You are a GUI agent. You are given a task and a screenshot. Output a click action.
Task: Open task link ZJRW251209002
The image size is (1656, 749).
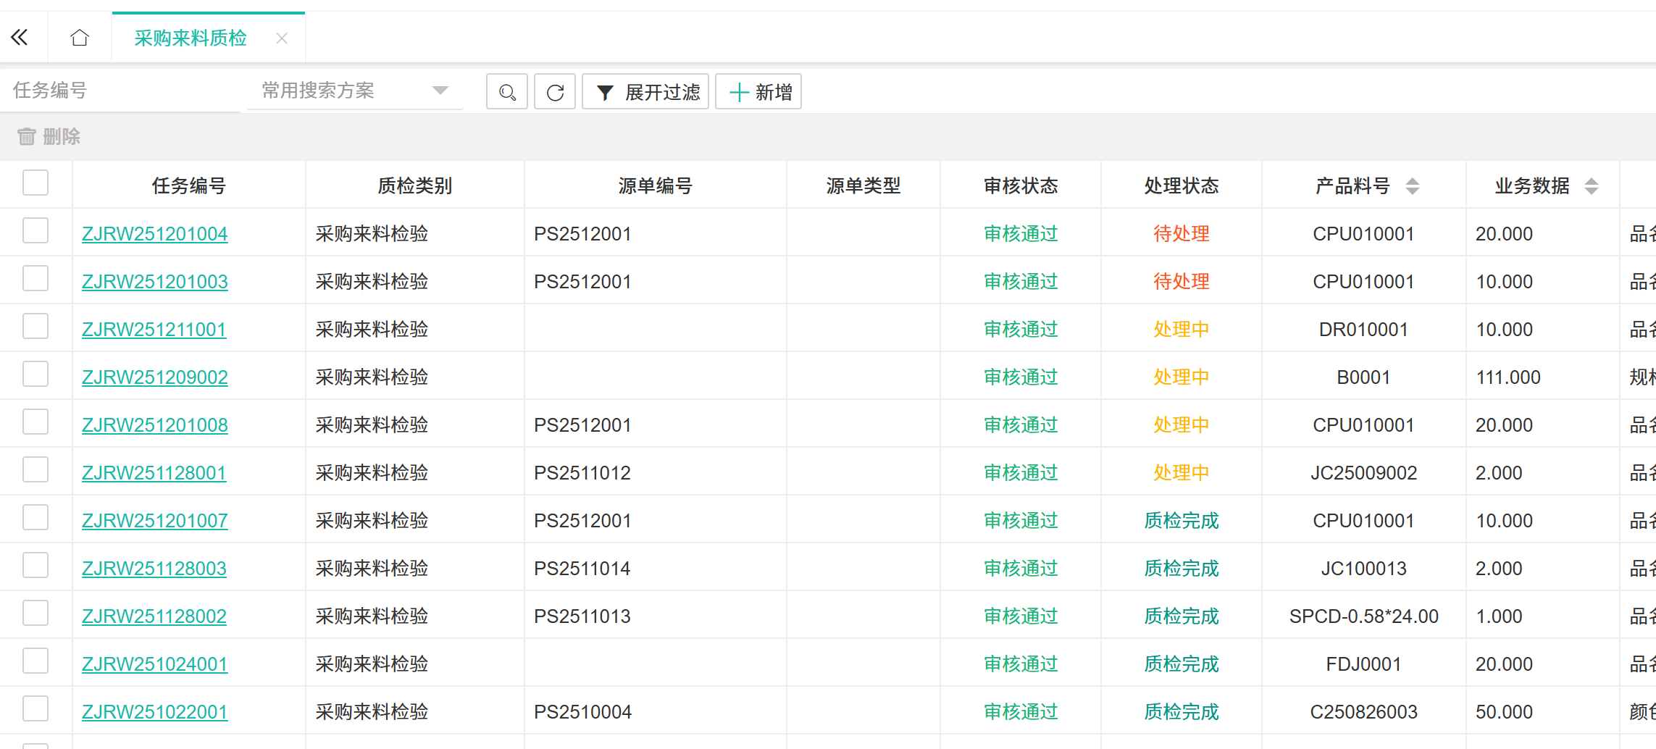pos(155,377)
